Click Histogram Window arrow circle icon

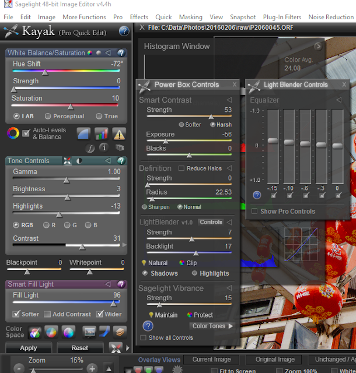(x=318, y=46)
